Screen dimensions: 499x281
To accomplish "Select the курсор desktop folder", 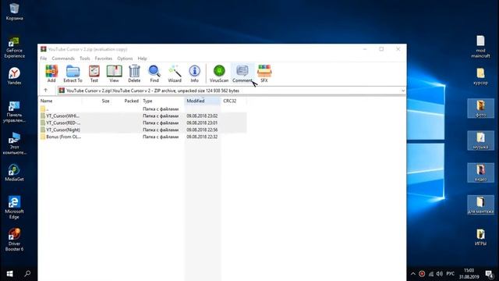I will point(480,76).
